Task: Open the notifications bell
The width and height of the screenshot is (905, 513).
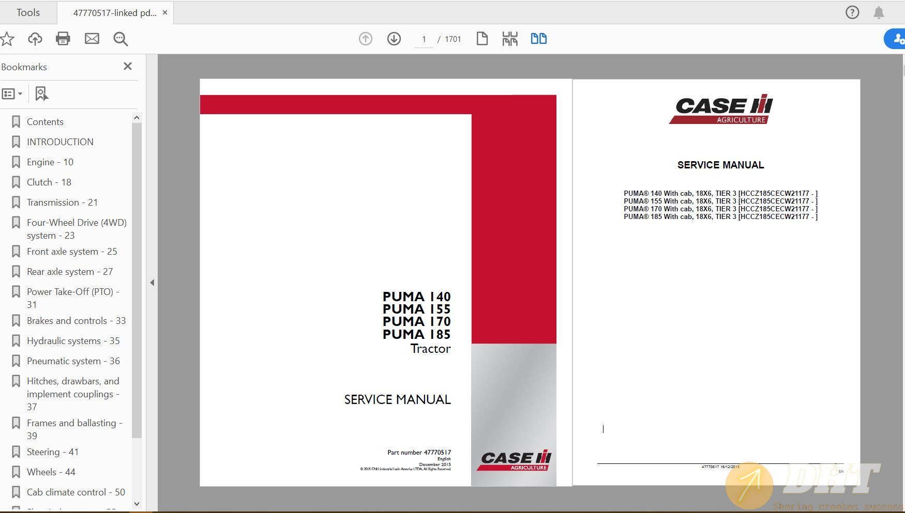Action: click(879, 12)
